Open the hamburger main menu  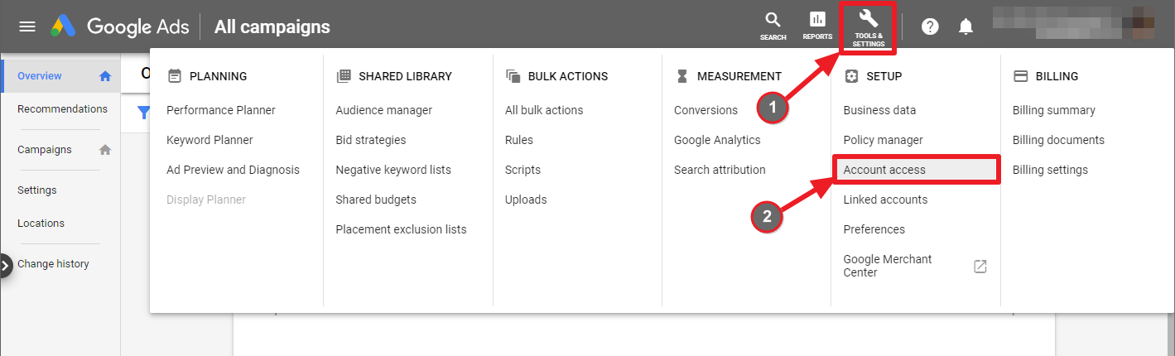(x=27, y=26)
